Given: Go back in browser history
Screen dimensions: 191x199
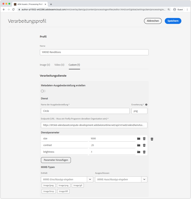Looking at the screenshot, I should (x=4, y=9).
